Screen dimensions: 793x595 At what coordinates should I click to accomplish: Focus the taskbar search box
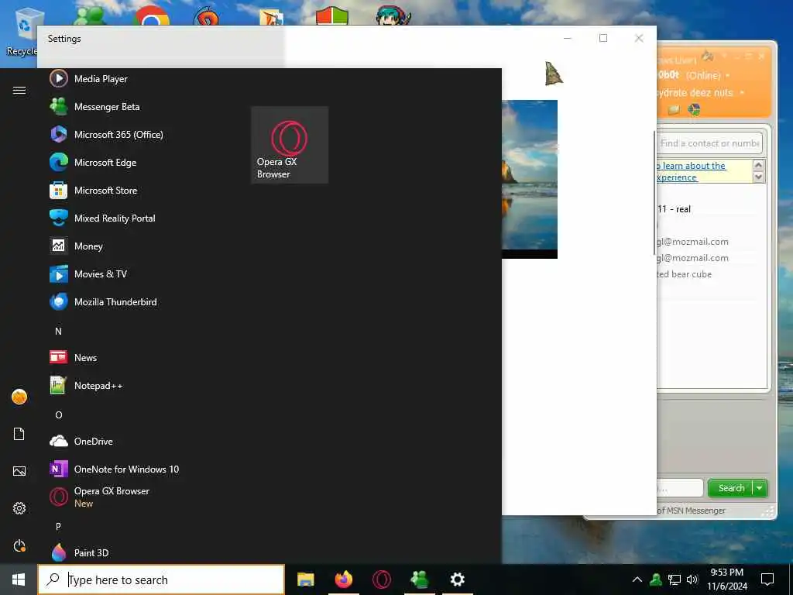tap(161, 580)
